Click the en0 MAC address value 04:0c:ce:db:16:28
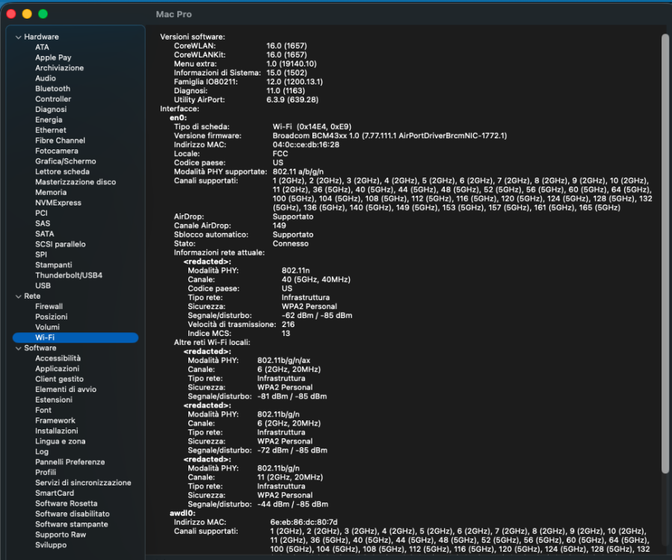This screenshot has width=672, height=560. (306, 145)
